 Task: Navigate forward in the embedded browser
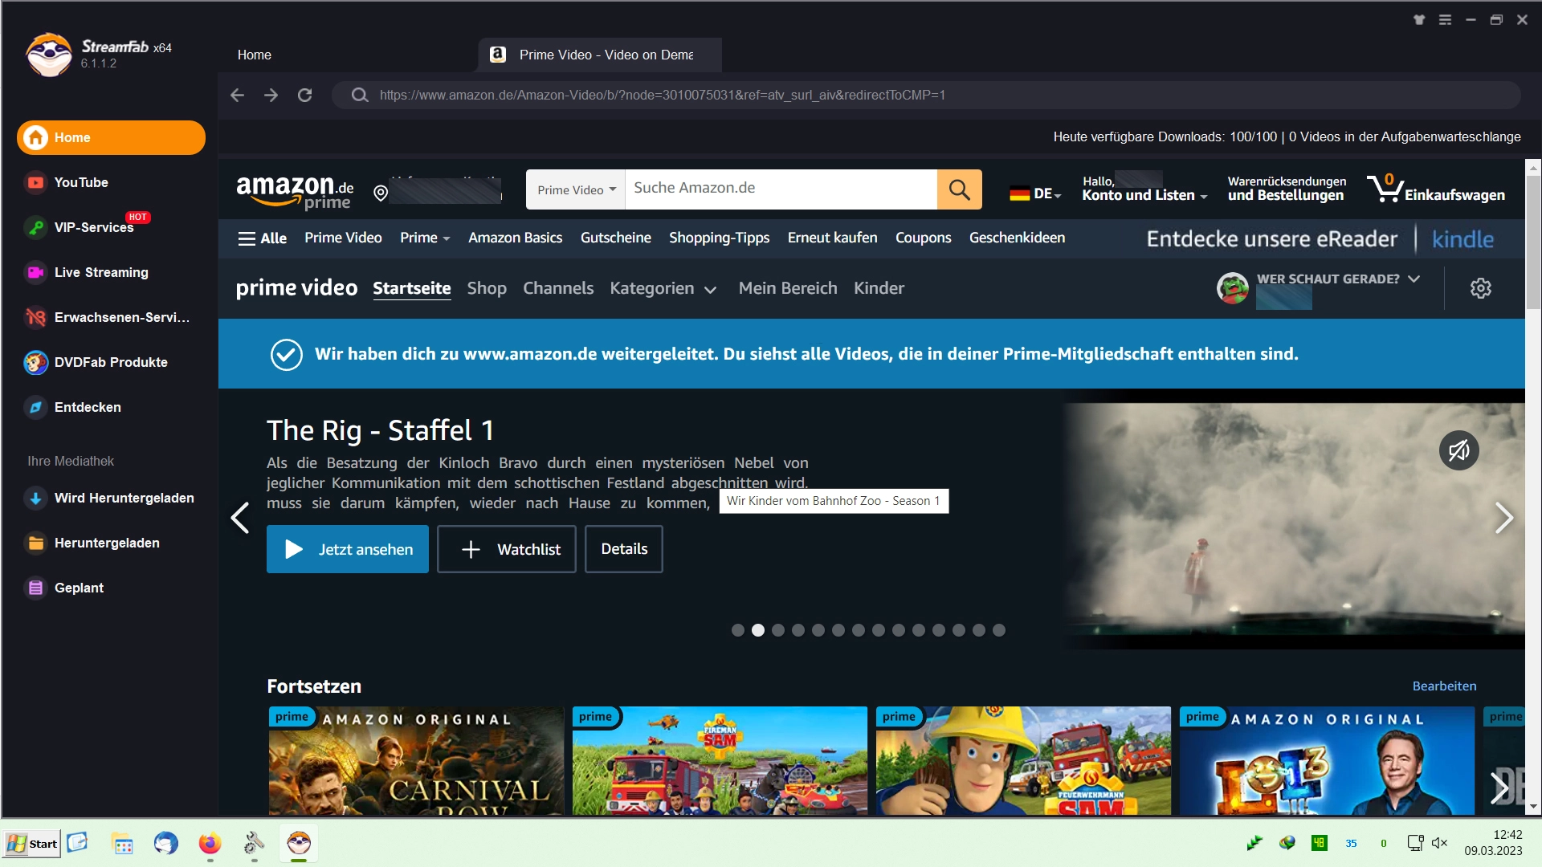coord(271,95)
